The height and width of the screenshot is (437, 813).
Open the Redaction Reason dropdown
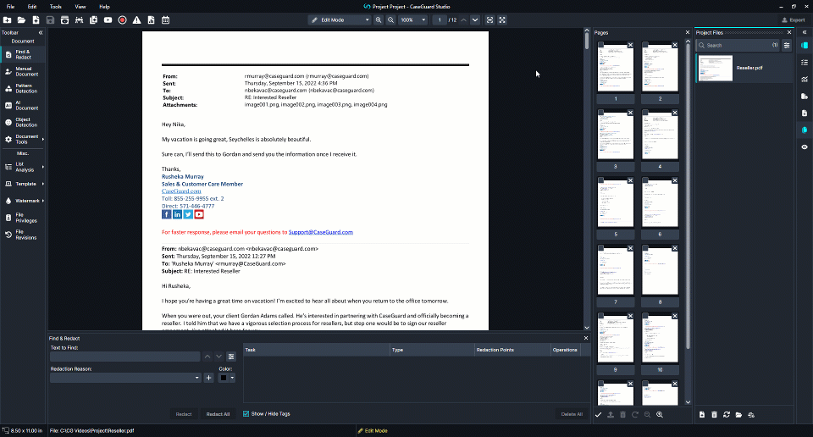pyautogui.click(x=125, y=378)
